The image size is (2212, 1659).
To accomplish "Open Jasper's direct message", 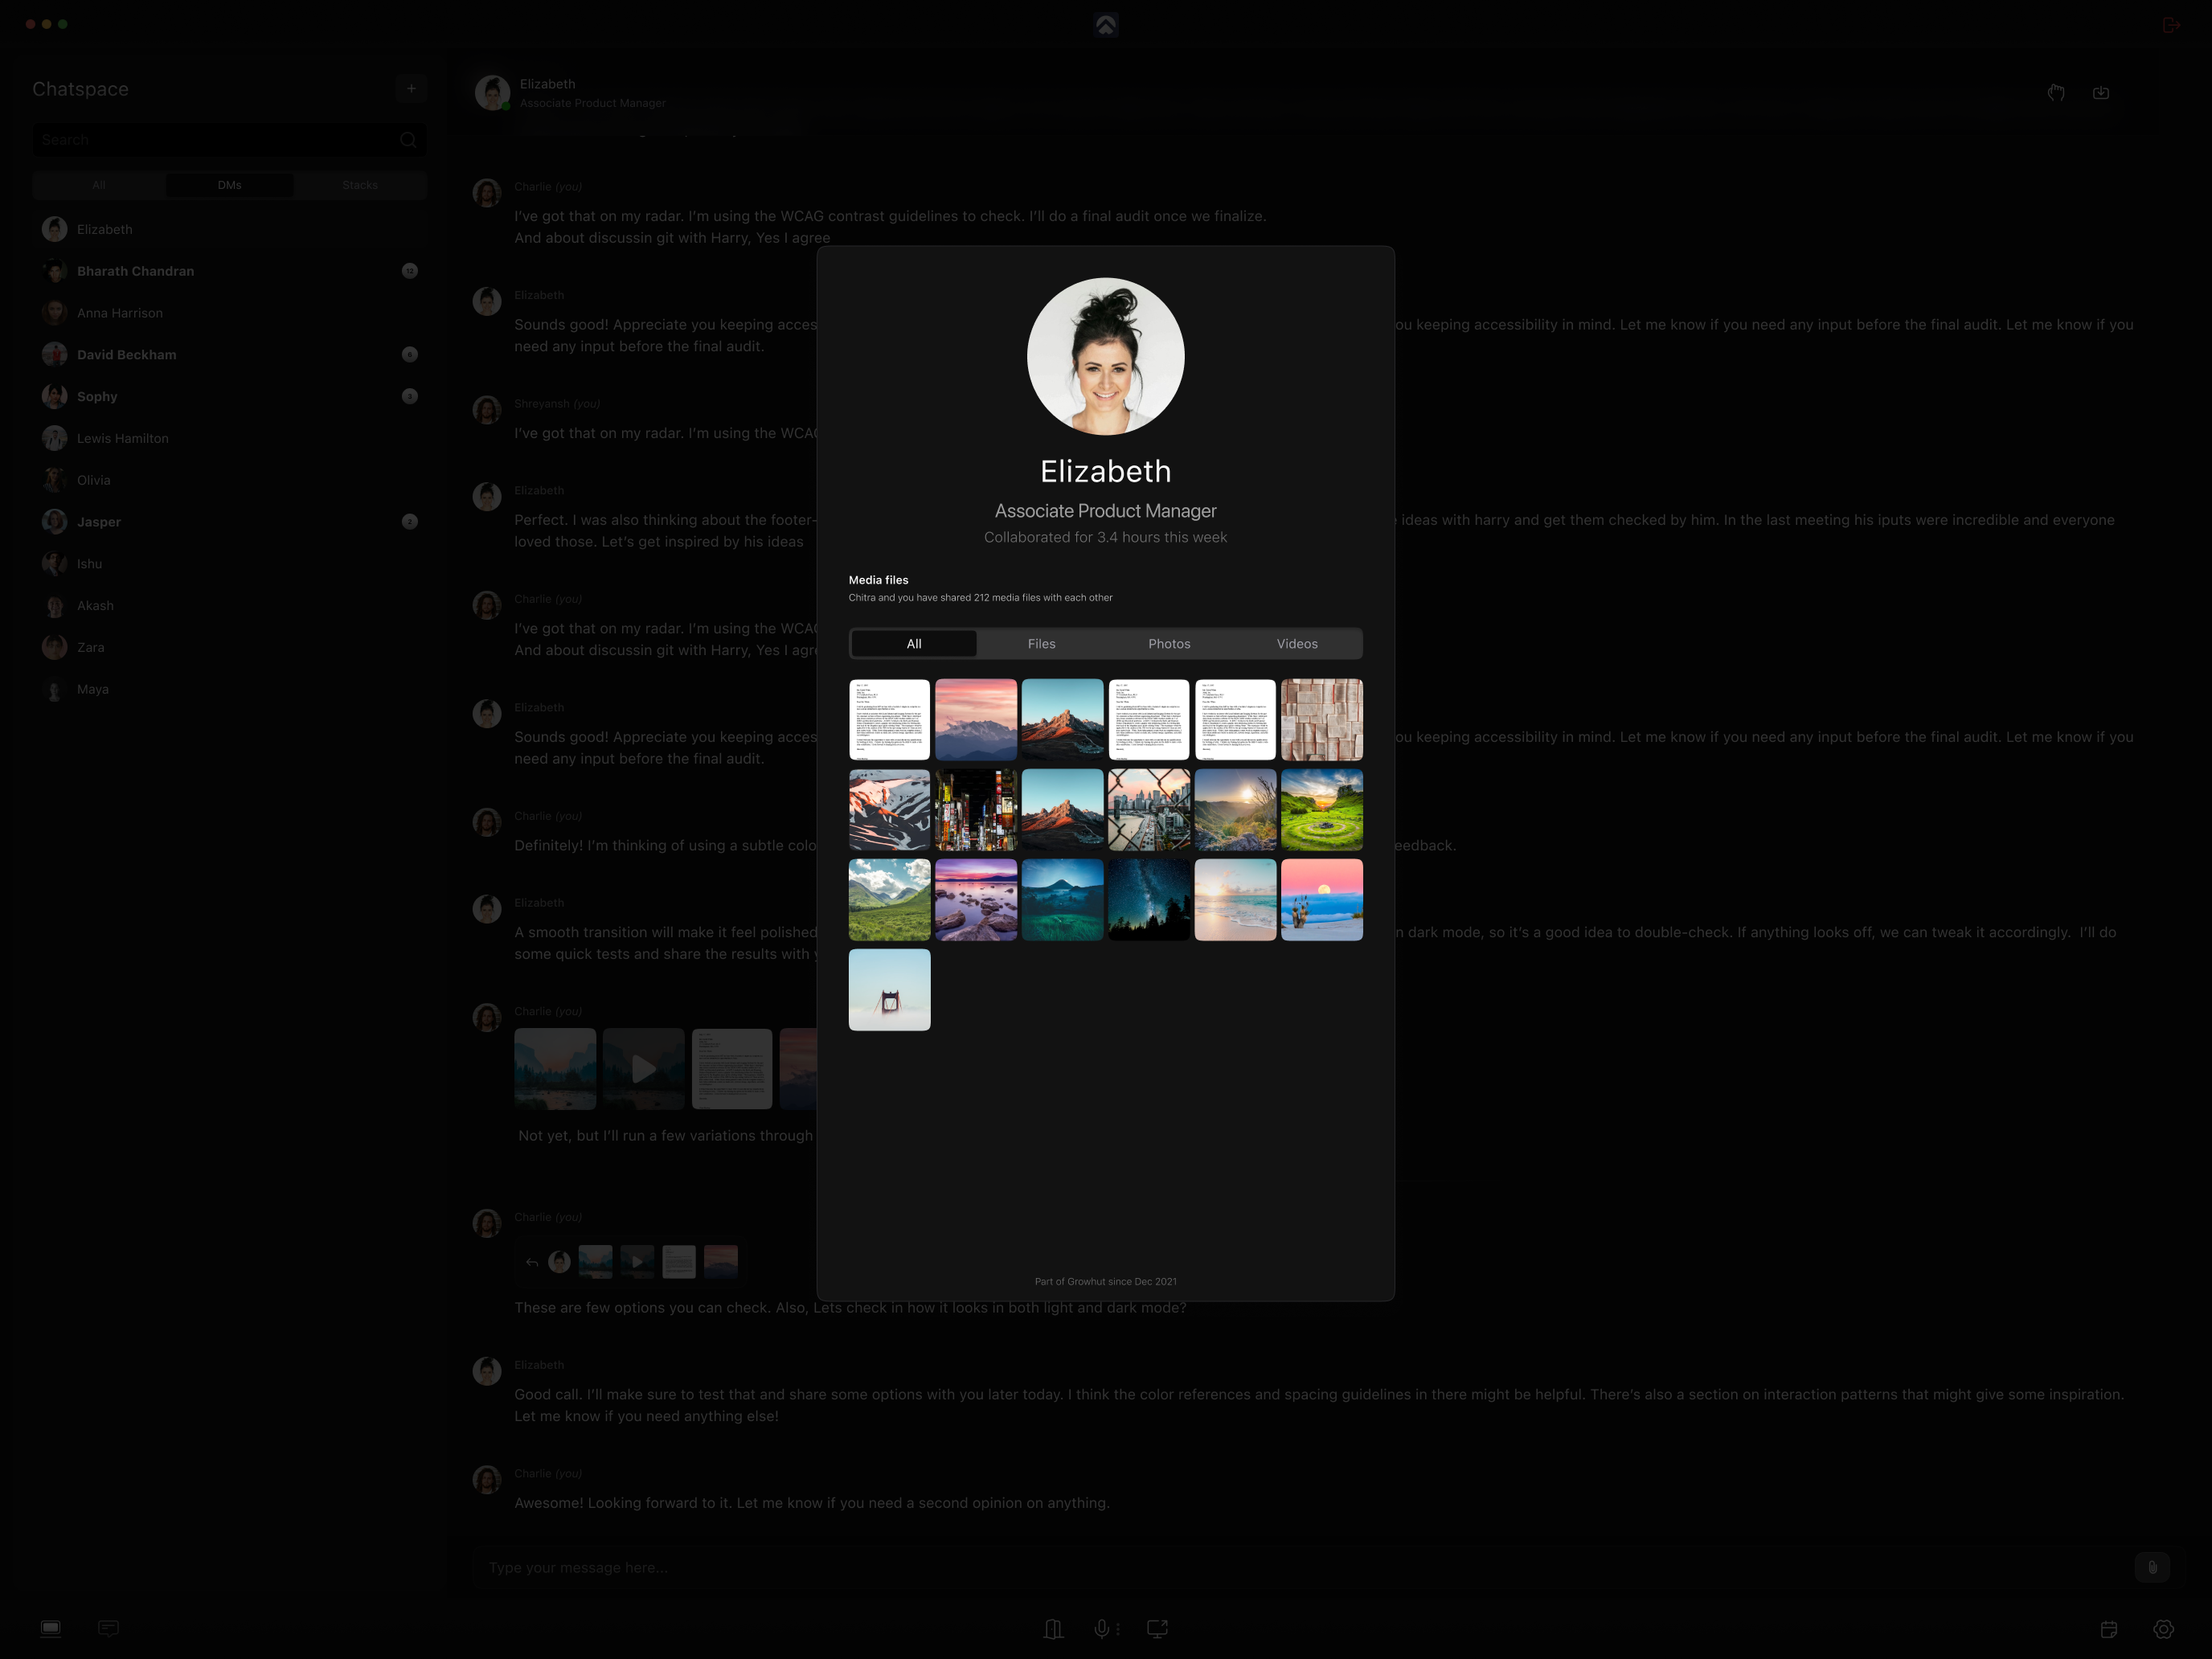I will coord(230,522).
